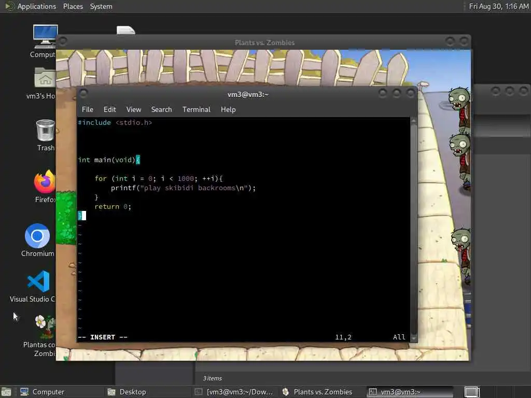531x398 pixels.
Task: Switch to vm3@vm3:~/Dow... terminal in taskbar
Action: click(234, 392)
